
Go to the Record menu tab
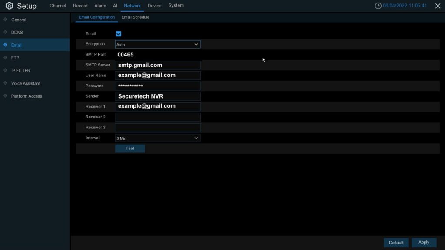(x=80, y=6)
